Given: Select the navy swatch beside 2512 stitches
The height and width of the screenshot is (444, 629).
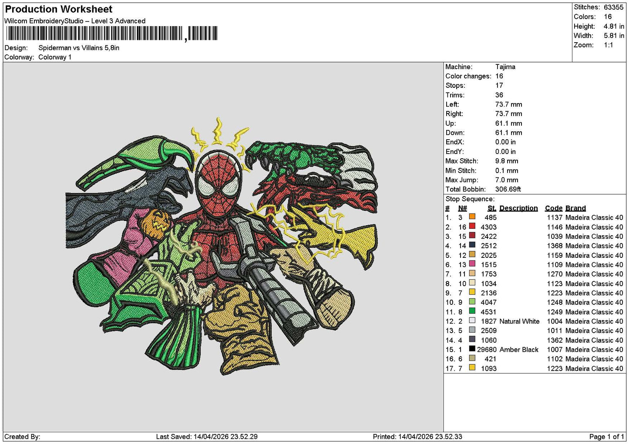Looking at the screenshot, I should (472, 245).
